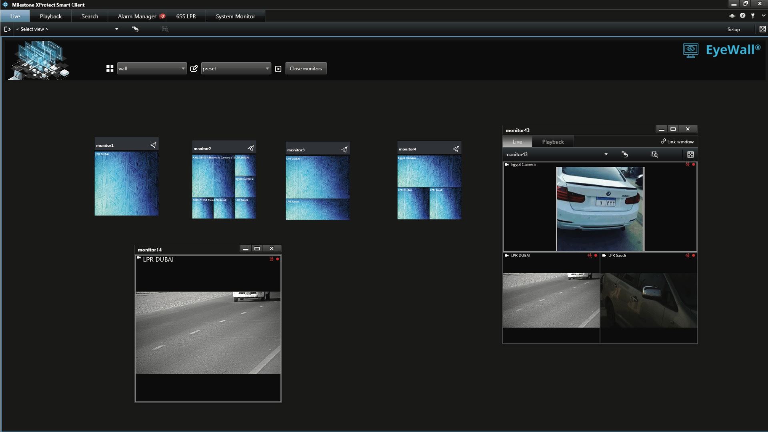Click the recording dot in monitor14 window
The image size is (768, 432).
coord(278,259)
